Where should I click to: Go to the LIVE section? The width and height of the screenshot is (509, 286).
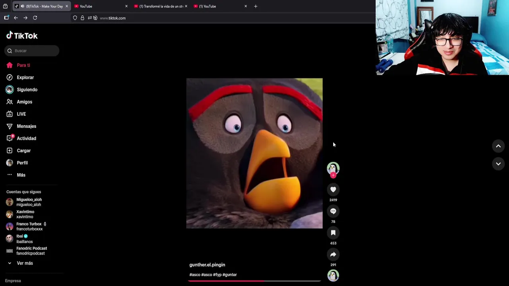point(16,114)
